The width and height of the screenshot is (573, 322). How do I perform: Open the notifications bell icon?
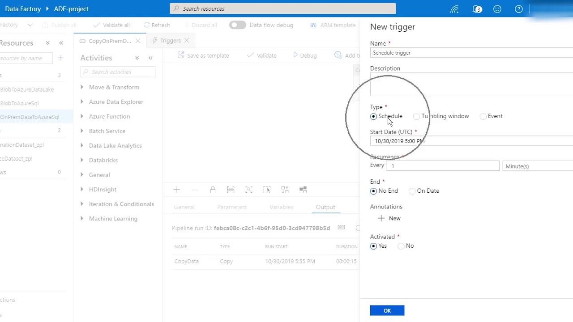coord(477,9)
